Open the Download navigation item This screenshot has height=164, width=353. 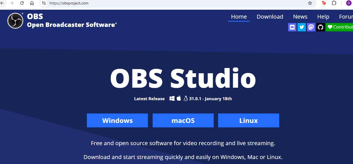tap(270, 17)
